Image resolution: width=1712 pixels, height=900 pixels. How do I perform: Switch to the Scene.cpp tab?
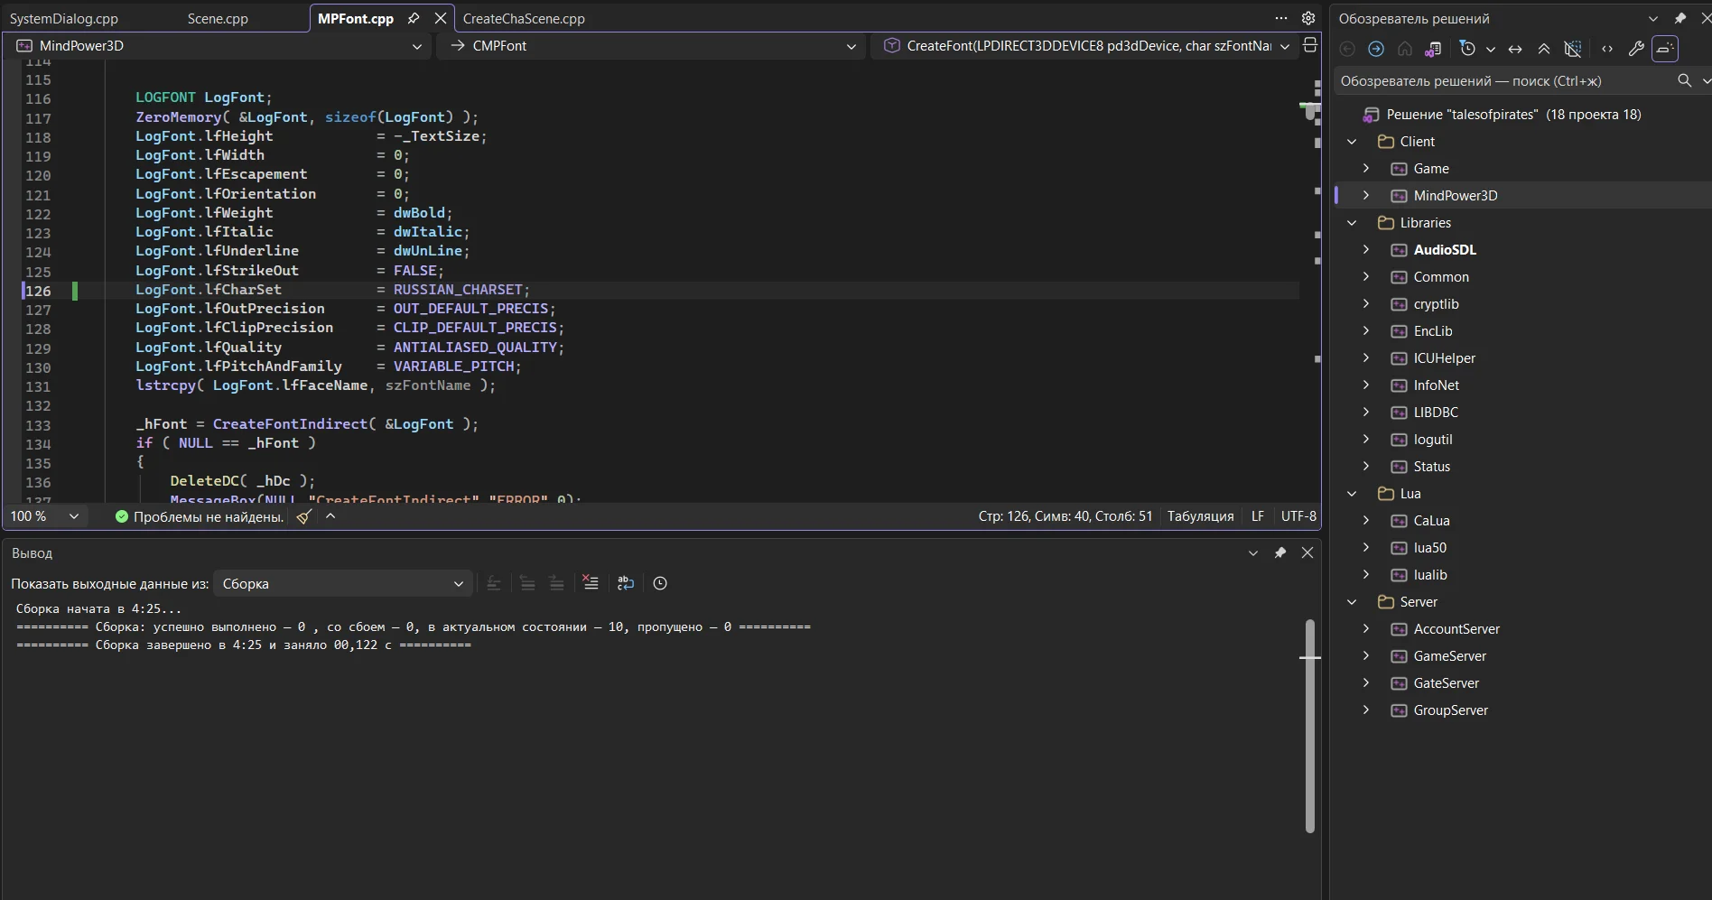[218, 18]
